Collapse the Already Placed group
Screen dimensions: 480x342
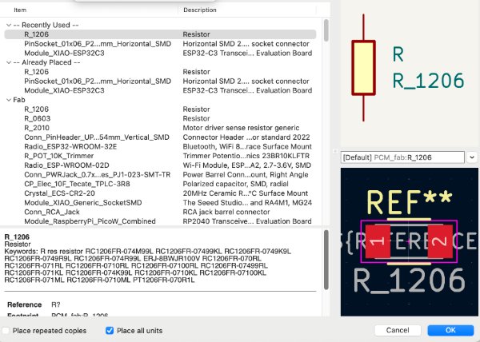[9, 62]
